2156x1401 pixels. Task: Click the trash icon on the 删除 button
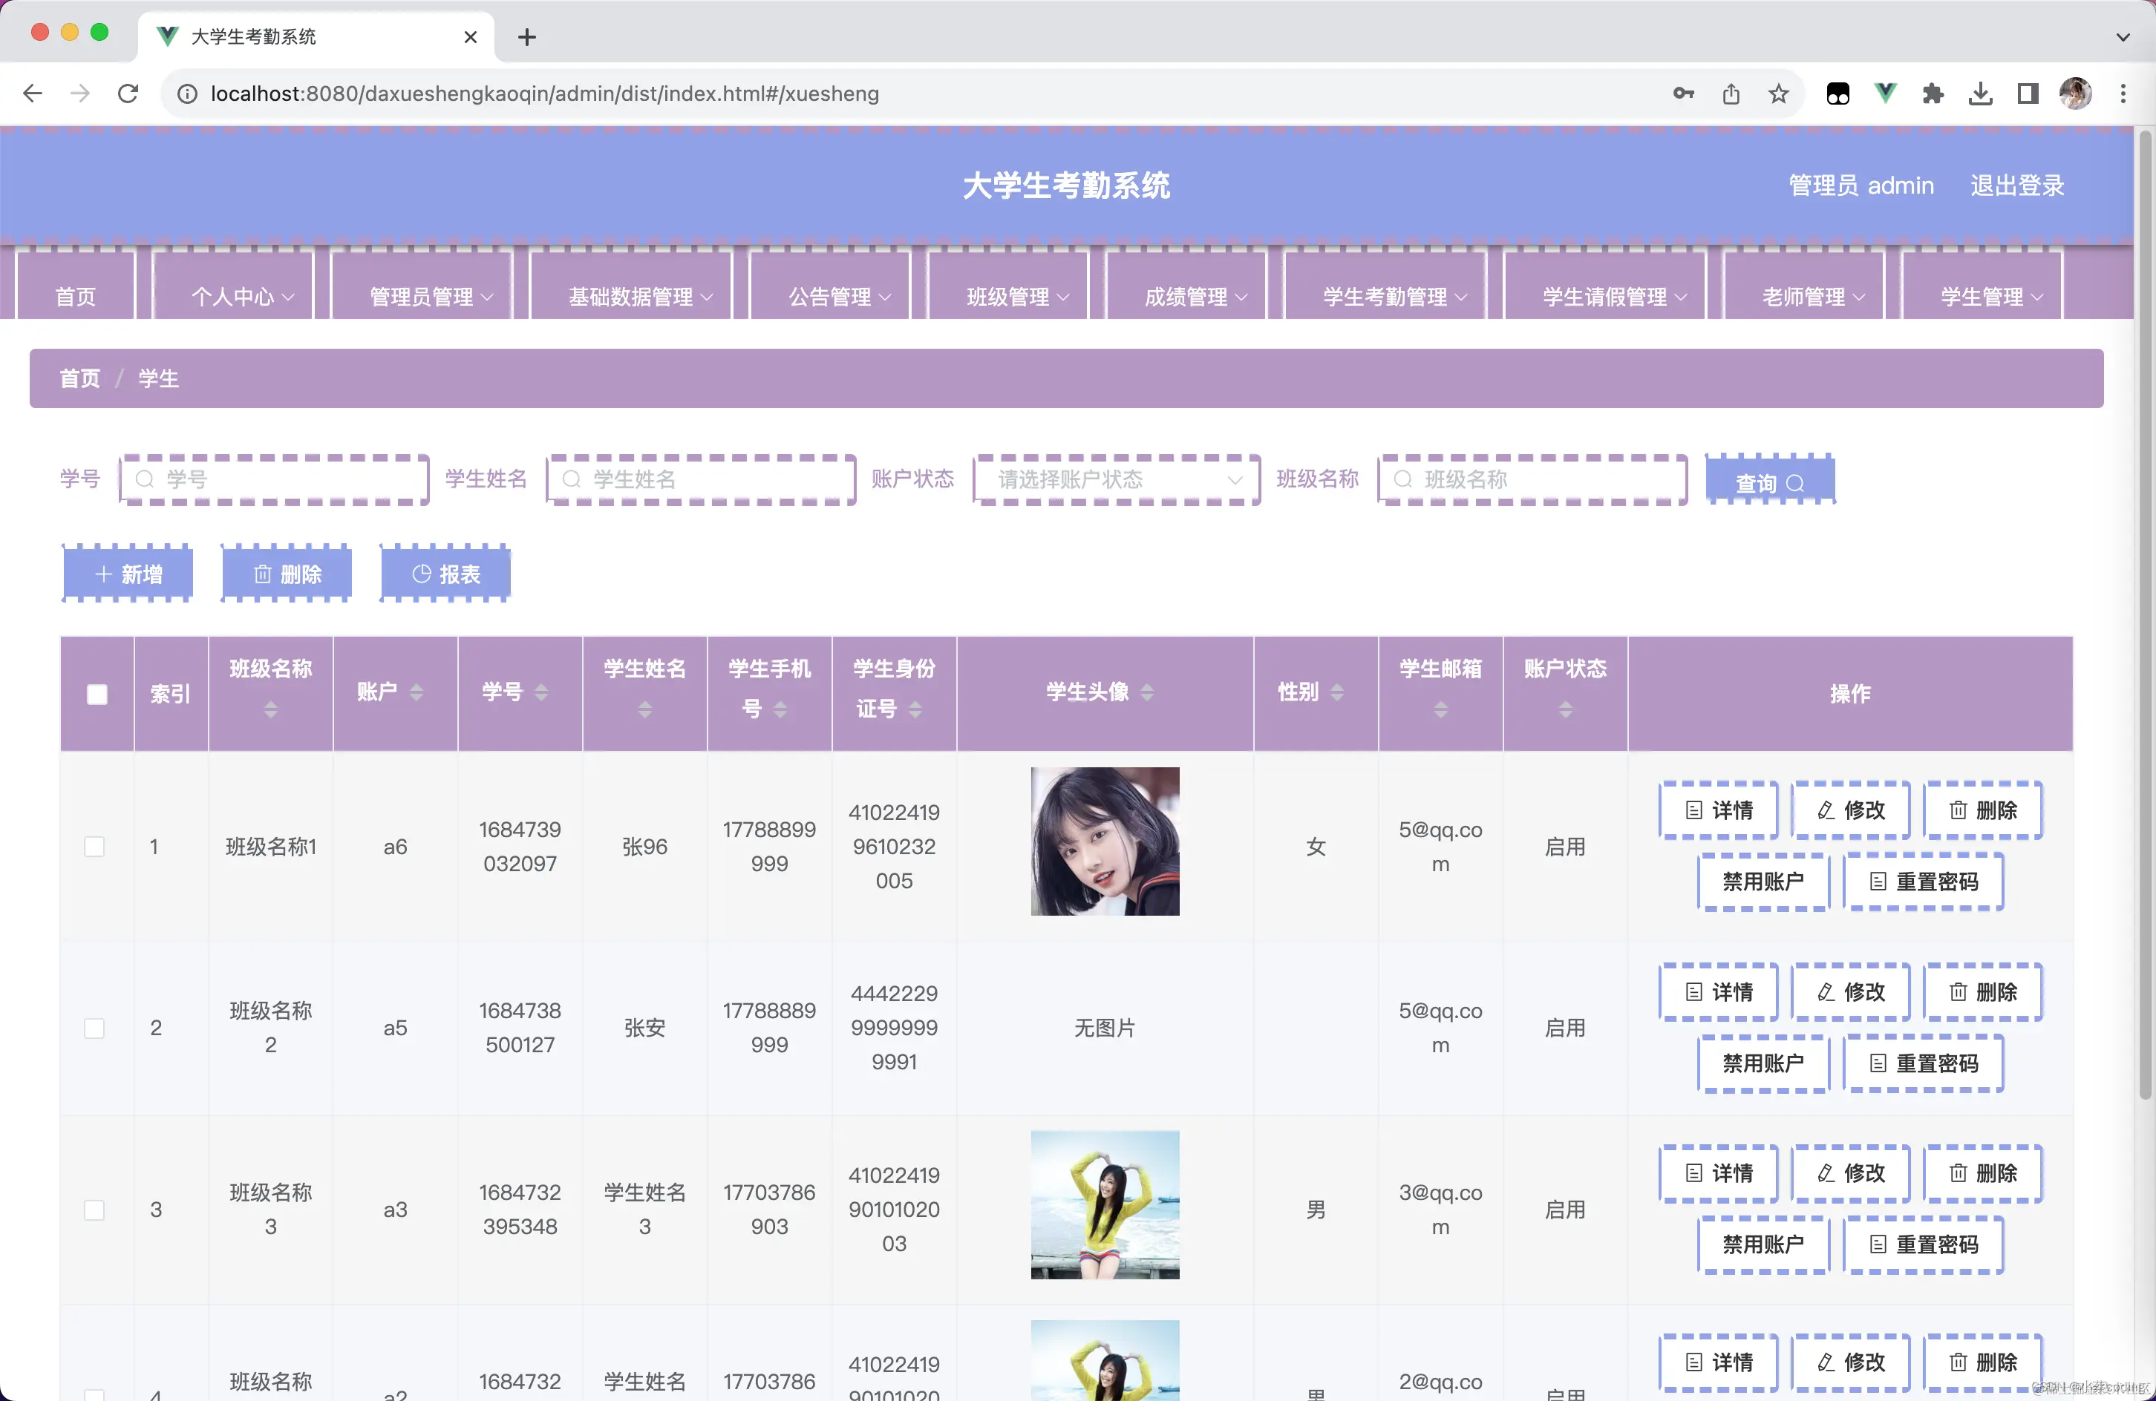263,574
